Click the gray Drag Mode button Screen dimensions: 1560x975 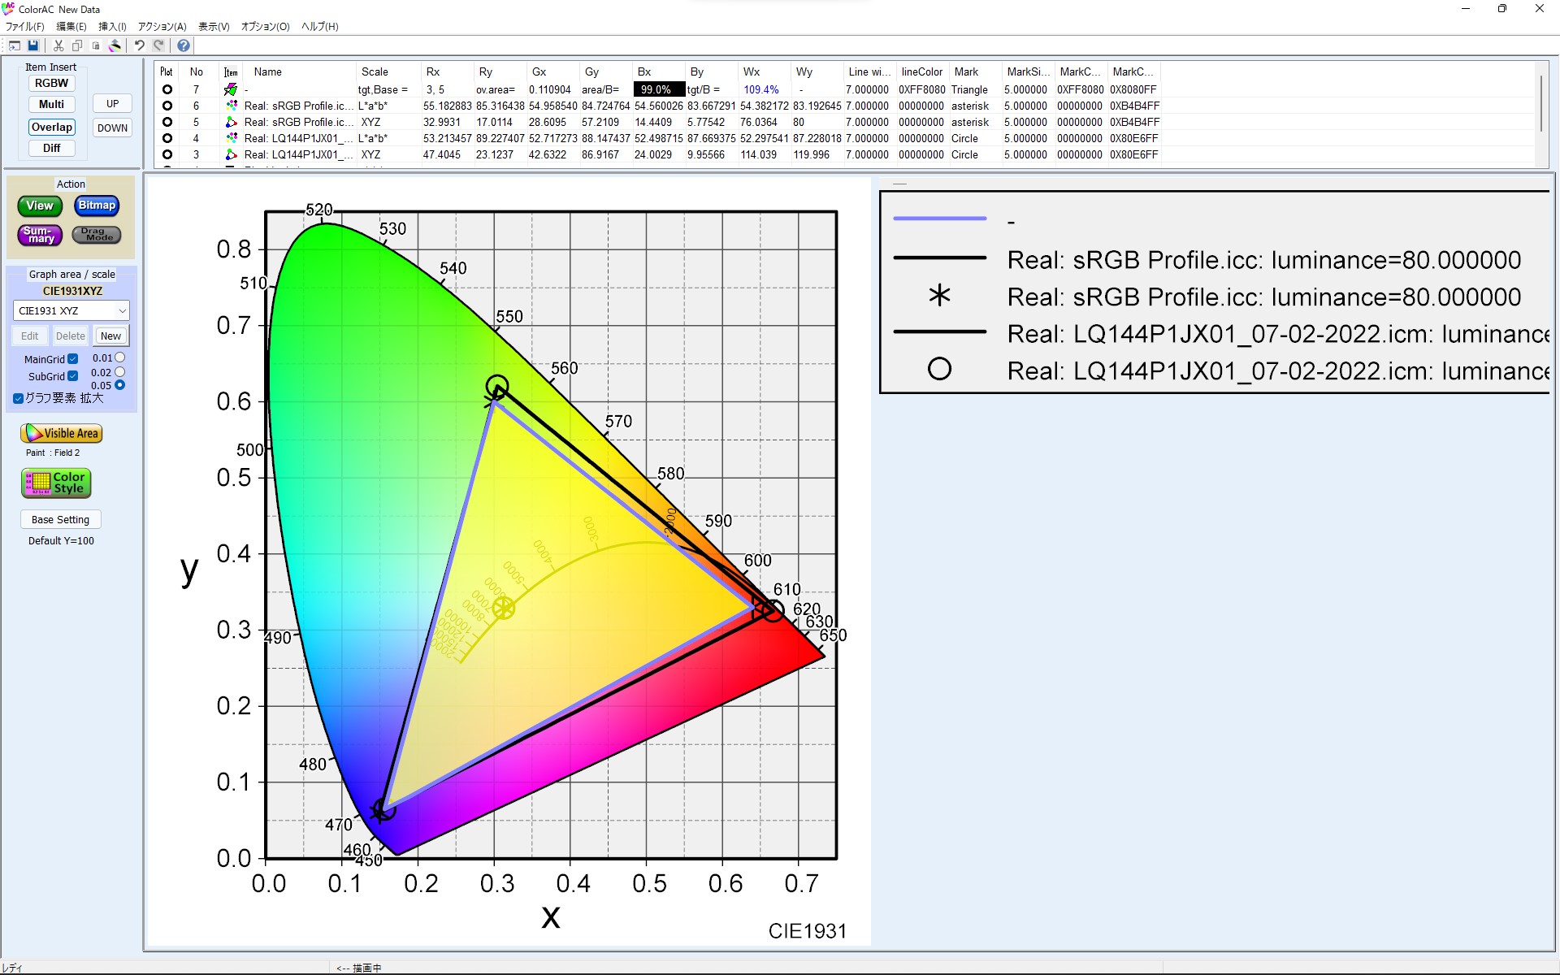(x=97, y=235)
